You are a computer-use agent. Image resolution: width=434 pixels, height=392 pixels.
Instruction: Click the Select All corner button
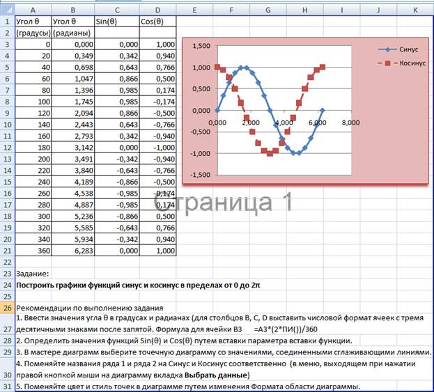pyautogui.click(x=7, y=10)
